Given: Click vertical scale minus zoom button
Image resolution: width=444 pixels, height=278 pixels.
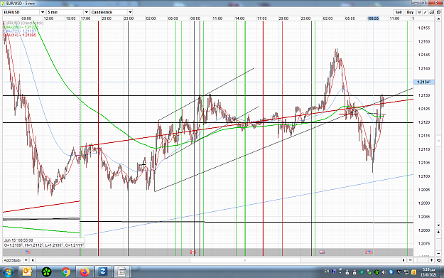Looking at the screenshot, I should [x=438, y=253].
